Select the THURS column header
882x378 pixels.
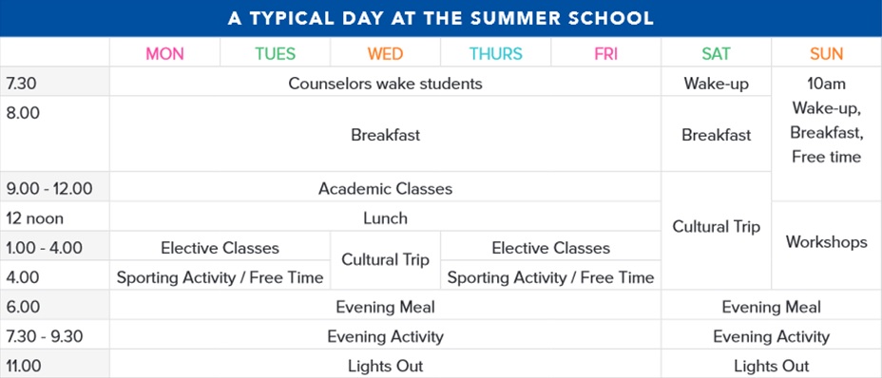click(x=495, y=53)
